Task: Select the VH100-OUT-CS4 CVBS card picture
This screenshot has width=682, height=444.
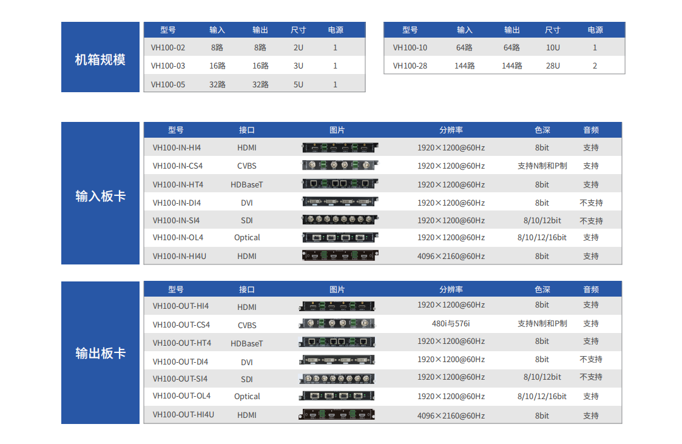Action: coord(337,324)
